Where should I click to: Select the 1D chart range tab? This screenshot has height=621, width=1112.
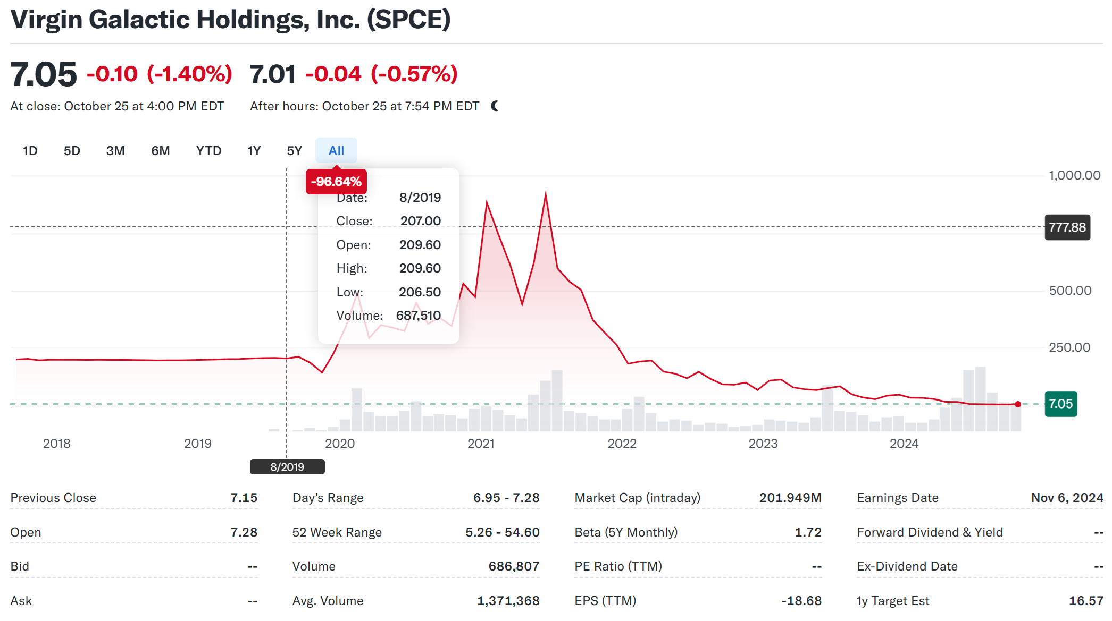(x=30, y=151)
